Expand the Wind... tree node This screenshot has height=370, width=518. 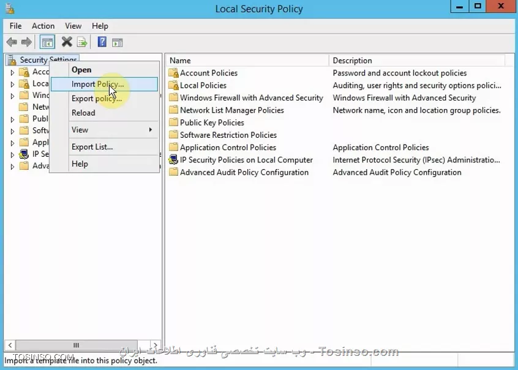(x=12, y=96)
